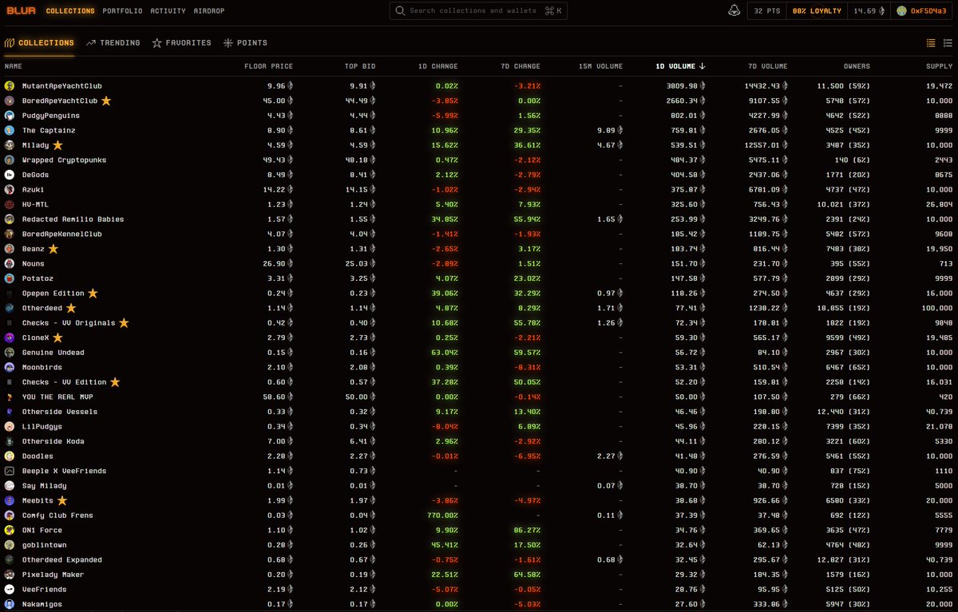Toggle the CloneX favorite star
This screenshot has height=612, width=958.
coord(57,338)
